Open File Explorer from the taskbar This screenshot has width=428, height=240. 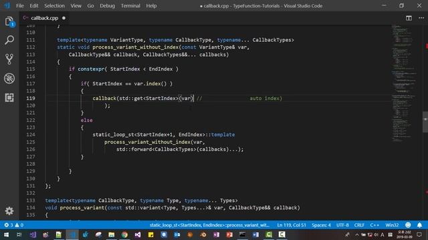point(112,235)
